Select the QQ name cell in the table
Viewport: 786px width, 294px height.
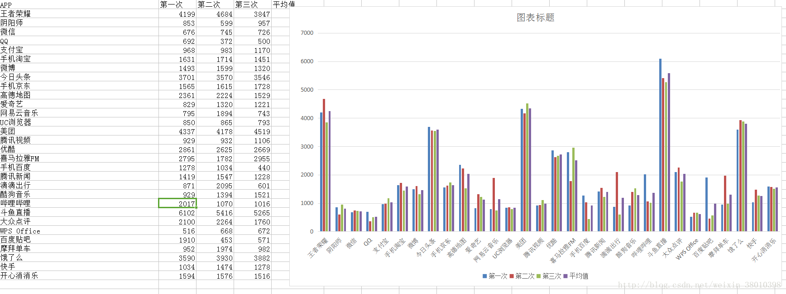pos(79,41)
